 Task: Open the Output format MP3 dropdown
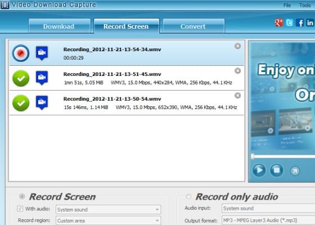pyautogui.click(x=268, y=220)
